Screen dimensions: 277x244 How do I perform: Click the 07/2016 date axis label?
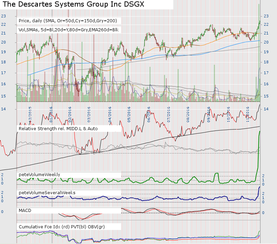(x=169, y=114)
